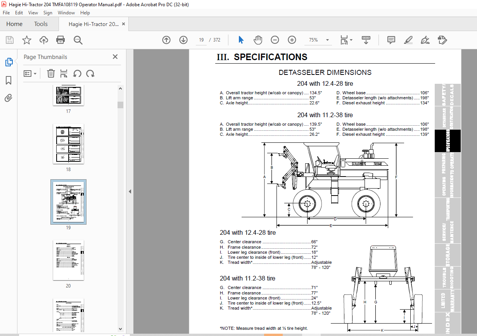This screenshot has height=336, width=477.
Task: Select the arrow selection tool
Action: (241, 40)
